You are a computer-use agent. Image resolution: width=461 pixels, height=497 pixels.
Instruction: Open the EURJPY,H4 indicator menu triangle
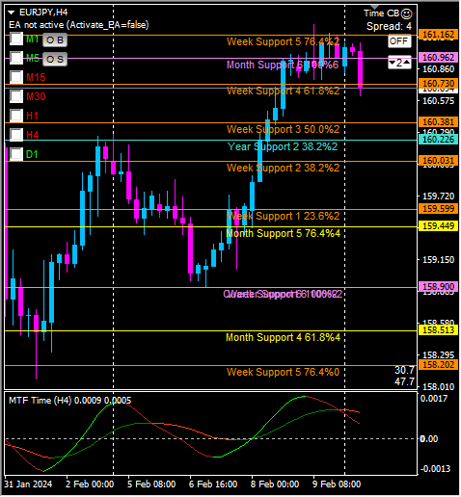[12, 13]
